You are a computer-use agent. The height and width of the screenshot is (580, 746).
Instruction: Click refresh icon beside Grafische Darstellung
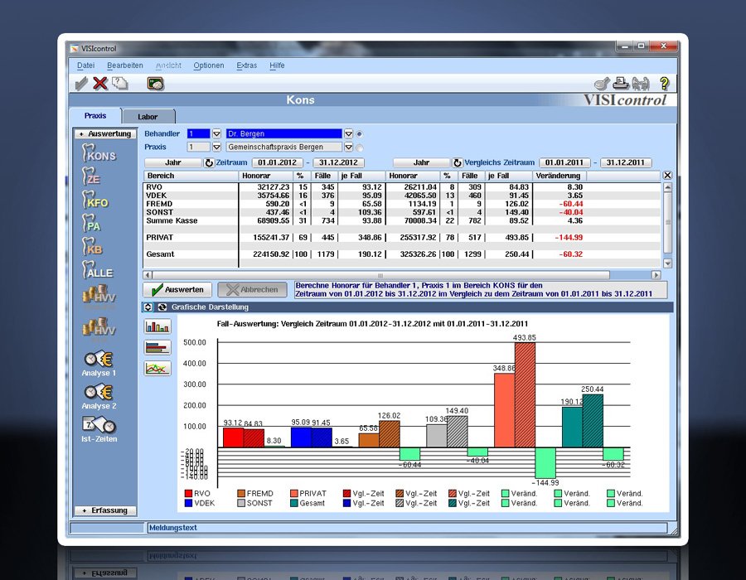pyautogui.click(x=162, y=307)
